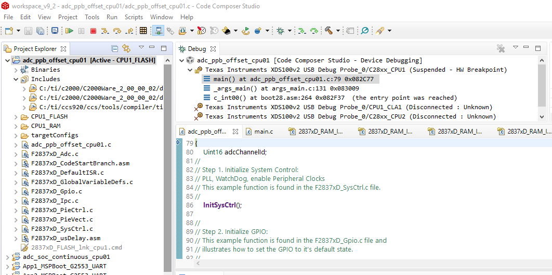Open the Help menu
Viewport: 552px width, 275px height.
point(187,17)
